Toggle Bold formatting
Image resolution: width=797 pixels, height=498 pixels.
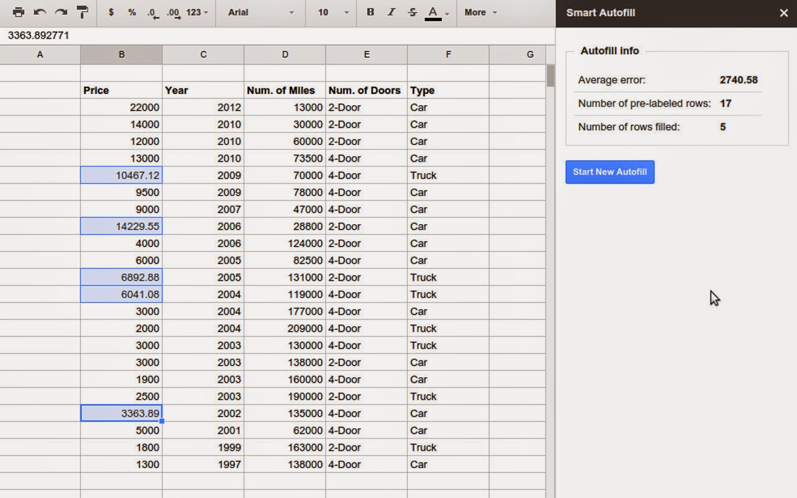tap(370, 12)
